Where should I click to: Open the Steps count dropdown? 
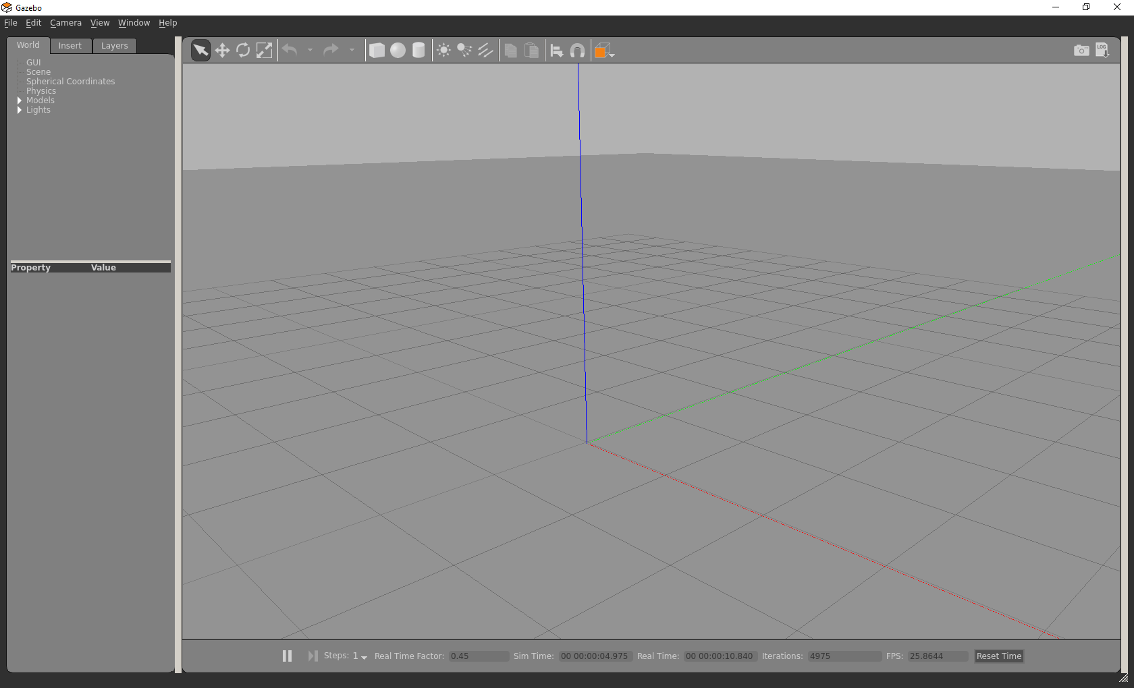364,657
